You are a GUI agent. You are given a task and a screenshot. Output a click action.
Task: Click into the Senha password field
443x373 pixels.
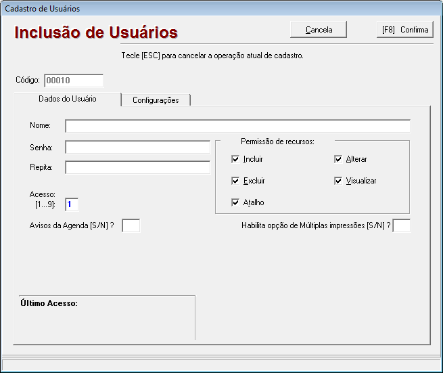click(137, 148)
